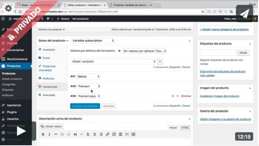259x146 pixels.
Task: Reorder variation #39 with the handle icon
Action: [x=172, y=96]
